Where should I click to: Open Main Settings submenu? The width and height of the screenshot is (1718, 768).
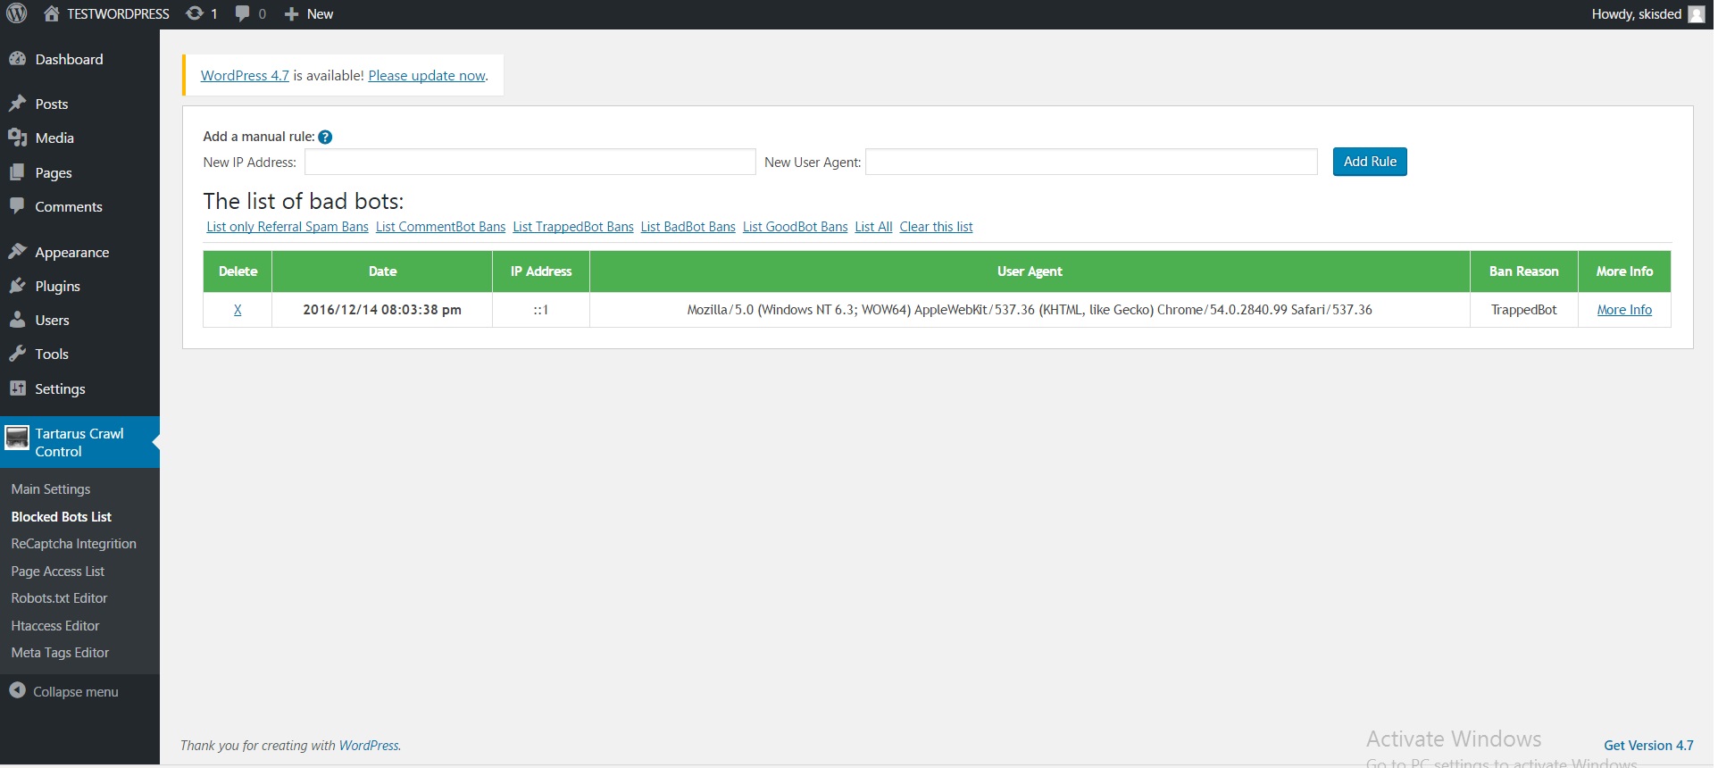click(x=51, y=489)
